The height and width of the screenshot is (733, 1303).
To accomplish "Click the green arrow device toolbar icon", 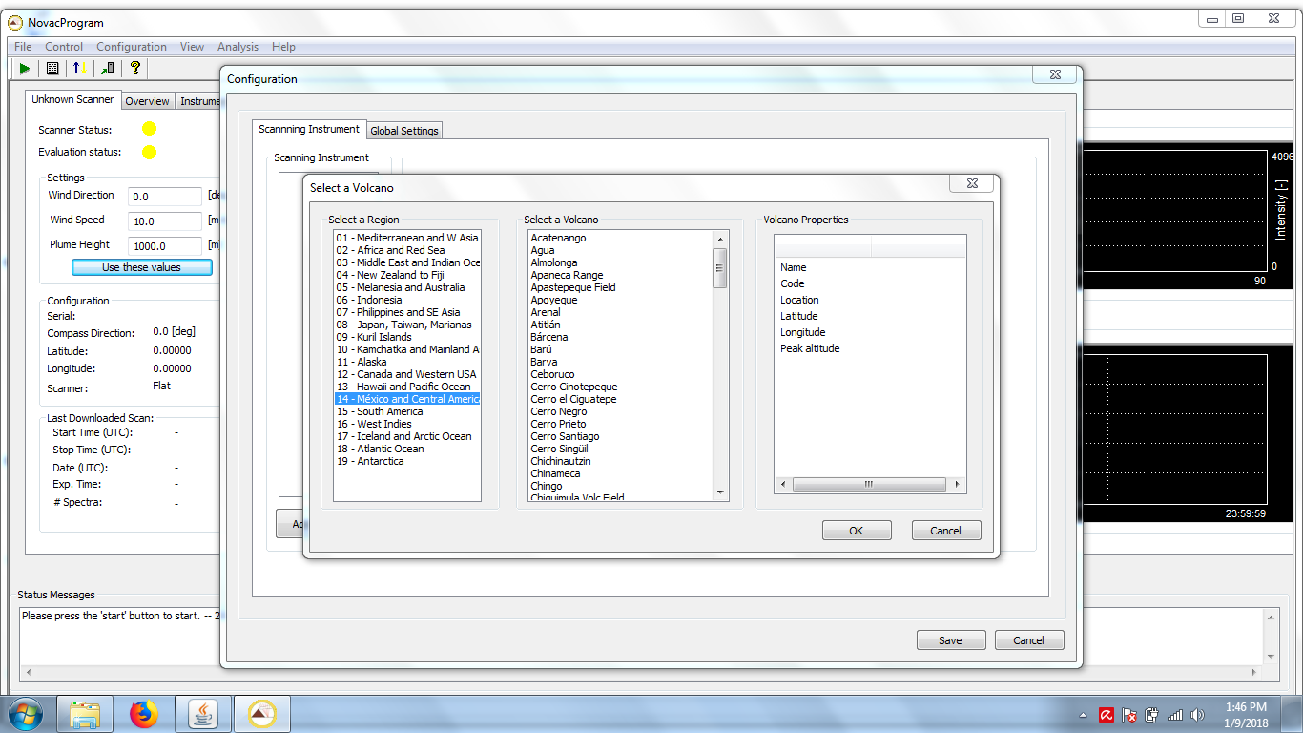I will pos(108,69).
